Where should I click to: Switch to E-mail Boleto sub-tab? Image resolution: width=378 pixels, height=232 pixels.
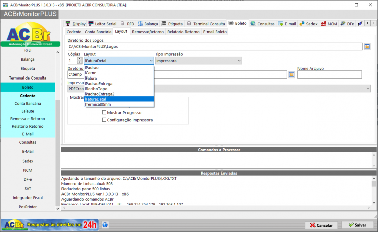(x=215, y=32)
